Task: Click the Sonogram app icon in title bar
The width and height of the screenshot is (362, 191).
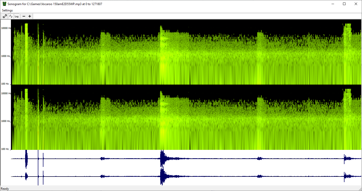Action: tap(4, 4)
